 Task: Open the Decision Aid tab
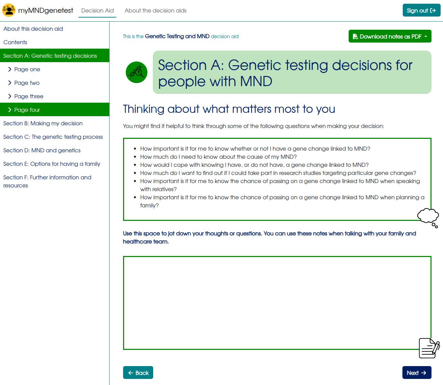point(97,10)
